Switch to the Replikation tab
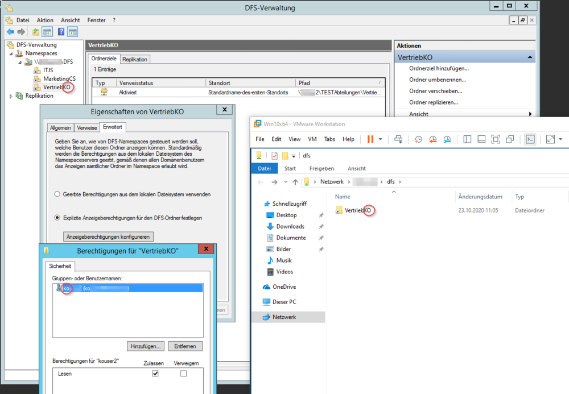The height and width of the screenshot is (394, 569). 136,58
